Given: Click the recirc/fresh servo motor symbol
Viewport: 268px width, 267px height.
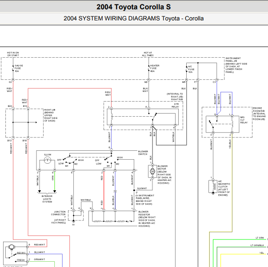Looking at the screenshot, I should (12, 247).
